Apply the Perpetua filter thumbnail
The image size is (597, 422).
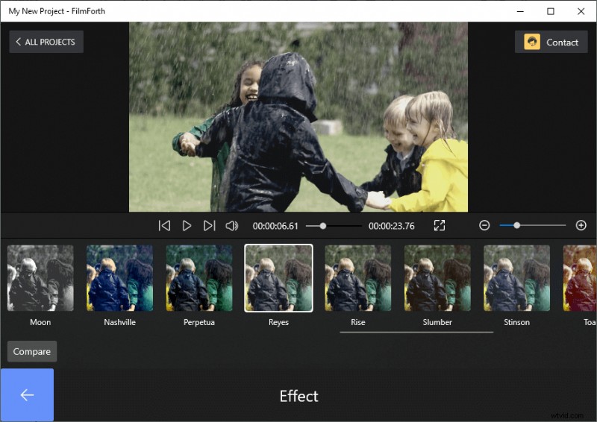(x=199, y=278)
